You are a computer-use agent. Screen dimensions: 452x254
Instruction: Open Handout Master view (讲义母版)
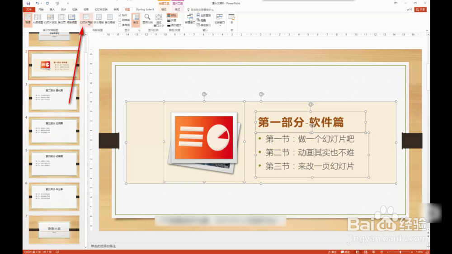99,19
